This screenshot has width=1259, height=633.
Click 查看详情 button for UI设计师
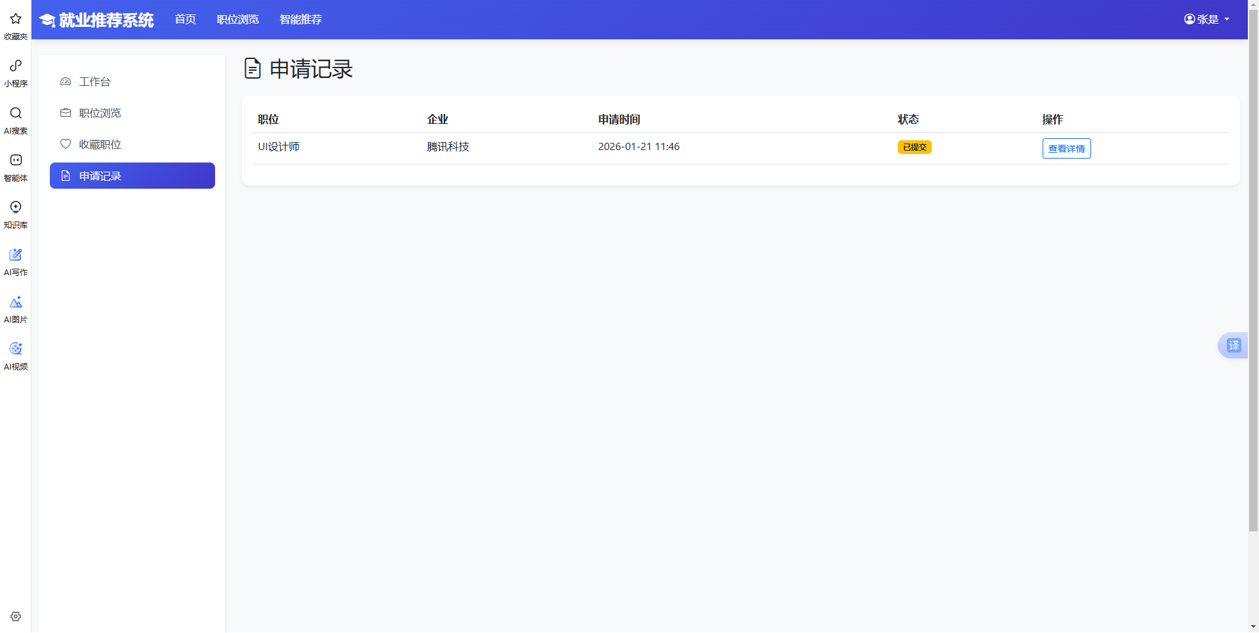point(1066,148)
